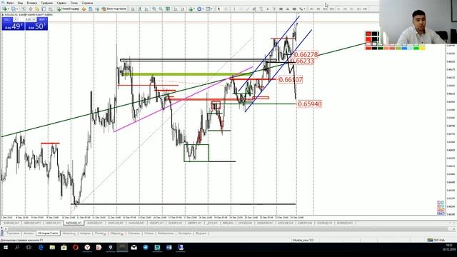Viewport: 457px width, 257px height.
Task: Switch chart to bar chart style
Action: [133, 9]
